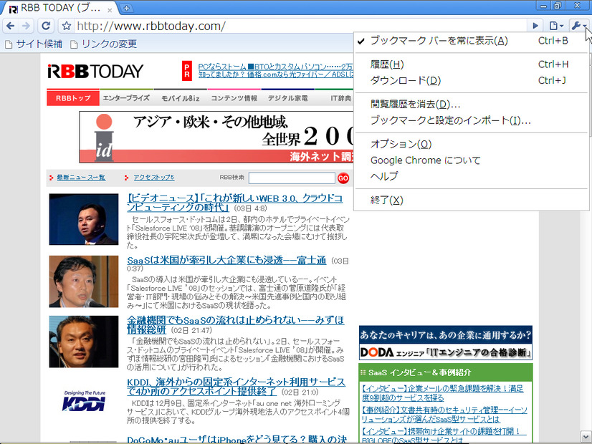Viewport: 592px width, 444px height.
Task: Open the RBBトップ navigation tab
Action: [73, 98]
